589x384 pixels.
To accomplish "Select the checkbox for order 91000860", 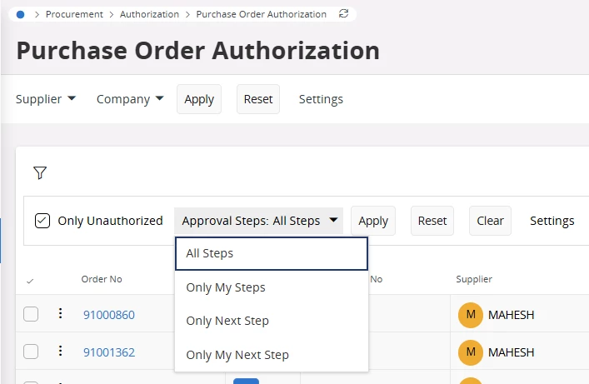I will [x=31, y=314].
